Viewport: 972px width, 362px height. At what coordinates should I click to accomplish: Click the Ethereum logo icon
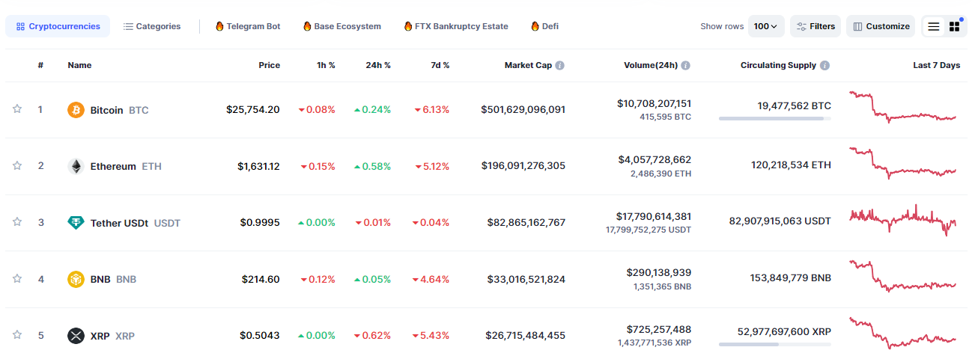pos(76,166)
